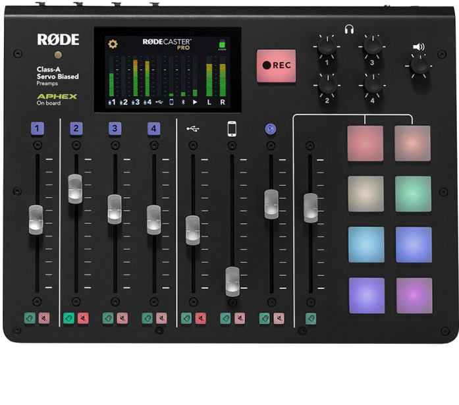Tap the mic 4 label on the touchscreen
This screenshot has width=459, height=405.
coord(148,102)
